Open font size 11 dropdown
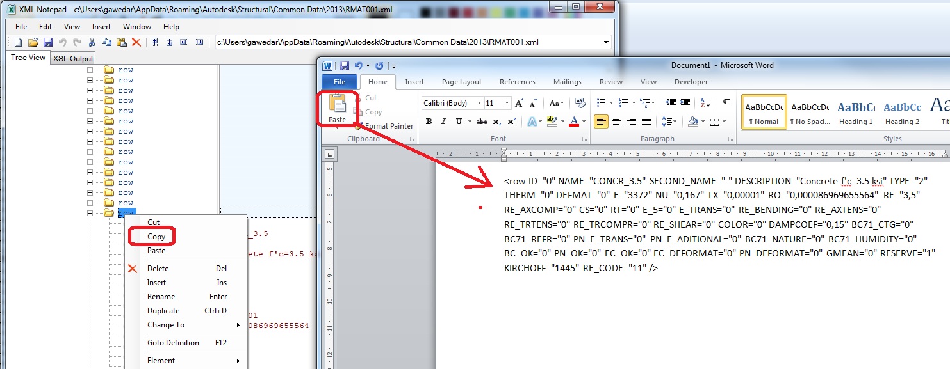Image resolution: width=950 pixels, height=369 pixels. 507,103
